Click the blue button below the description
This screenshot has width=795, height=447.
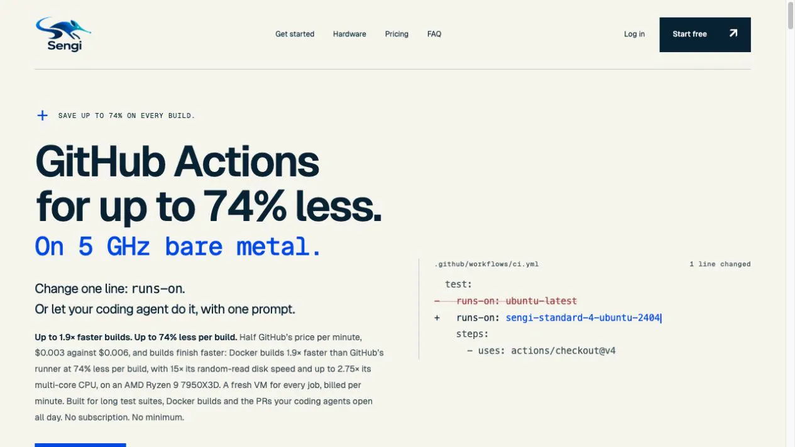pos(80,445)
